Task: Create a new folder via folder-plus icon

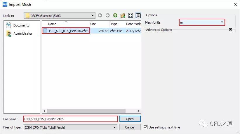Action: tap(123, 15)
